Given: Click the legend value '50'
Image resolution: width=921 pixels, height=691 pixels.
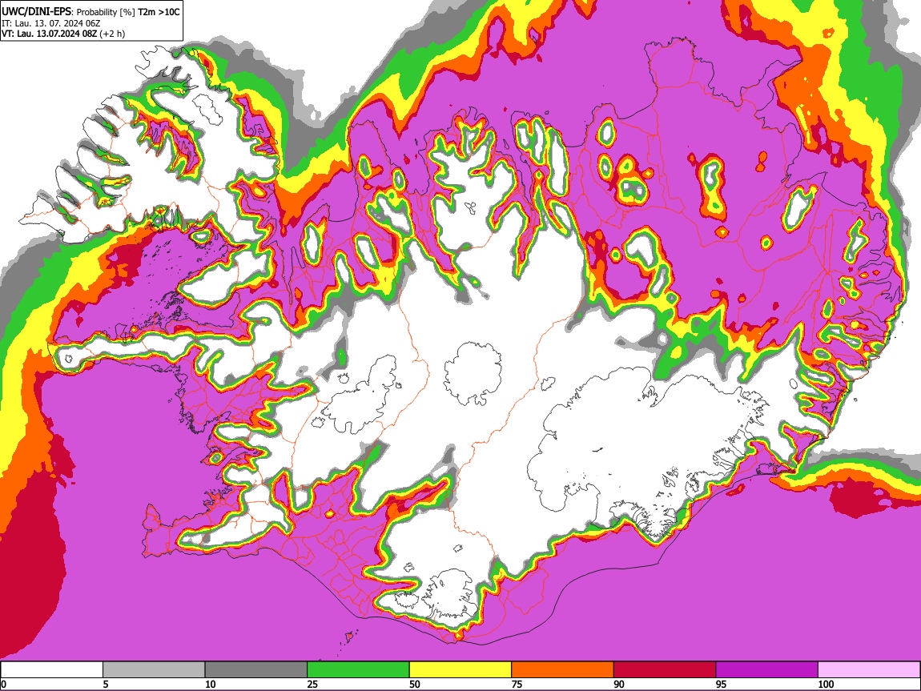Looking at the screenshot, I should 415,684.
